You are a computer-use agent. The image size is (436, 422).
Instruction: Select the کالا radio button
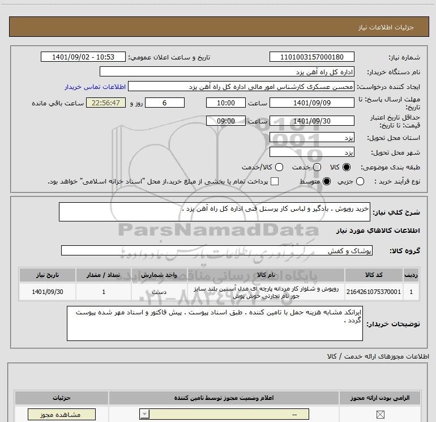347,167
